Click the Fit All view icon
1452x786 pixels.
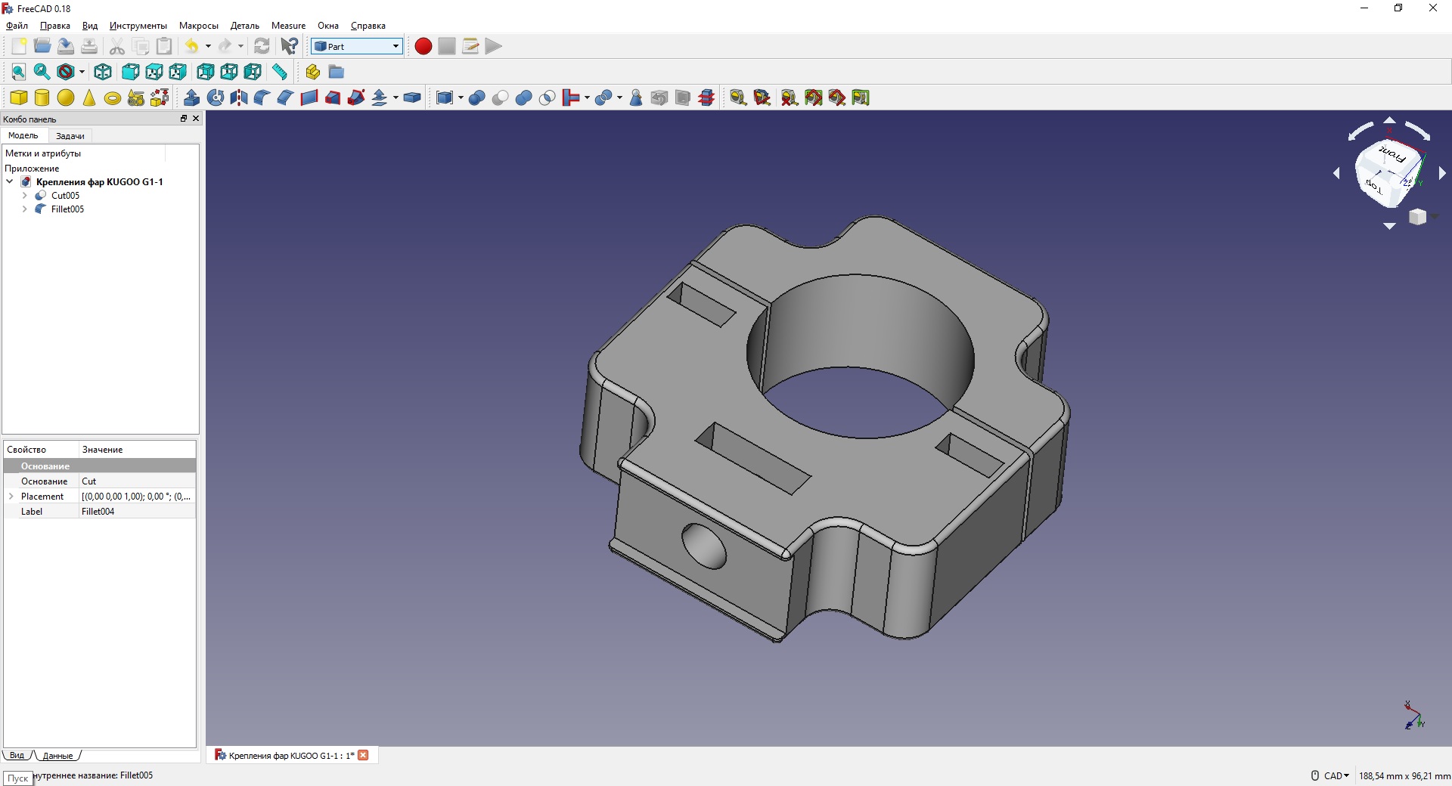point(18,72)
